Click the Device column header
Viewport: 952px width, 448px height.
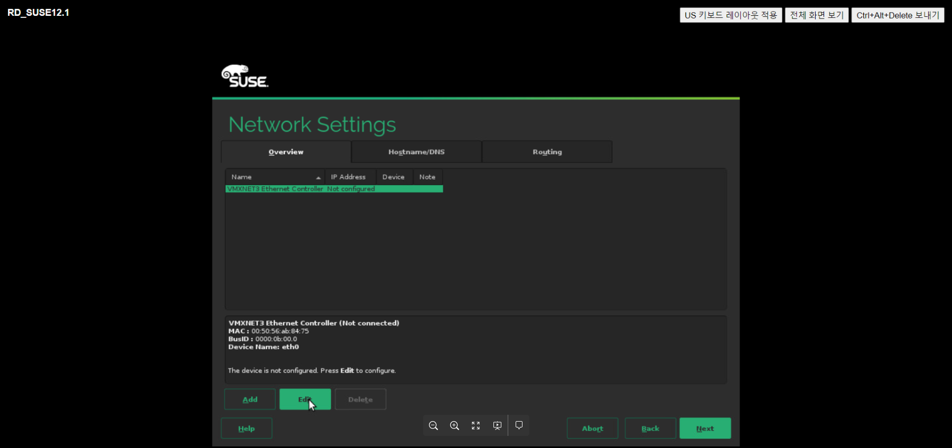pos(394,177)
